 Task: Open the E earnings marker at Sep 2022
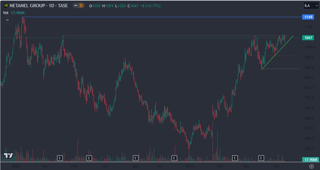coord(136,158)
